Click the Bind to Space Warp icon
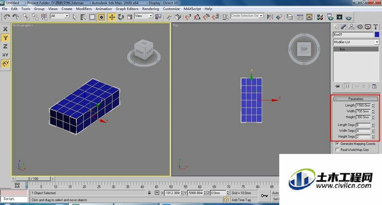Screen dimensions: 382x205 (44, 17)
